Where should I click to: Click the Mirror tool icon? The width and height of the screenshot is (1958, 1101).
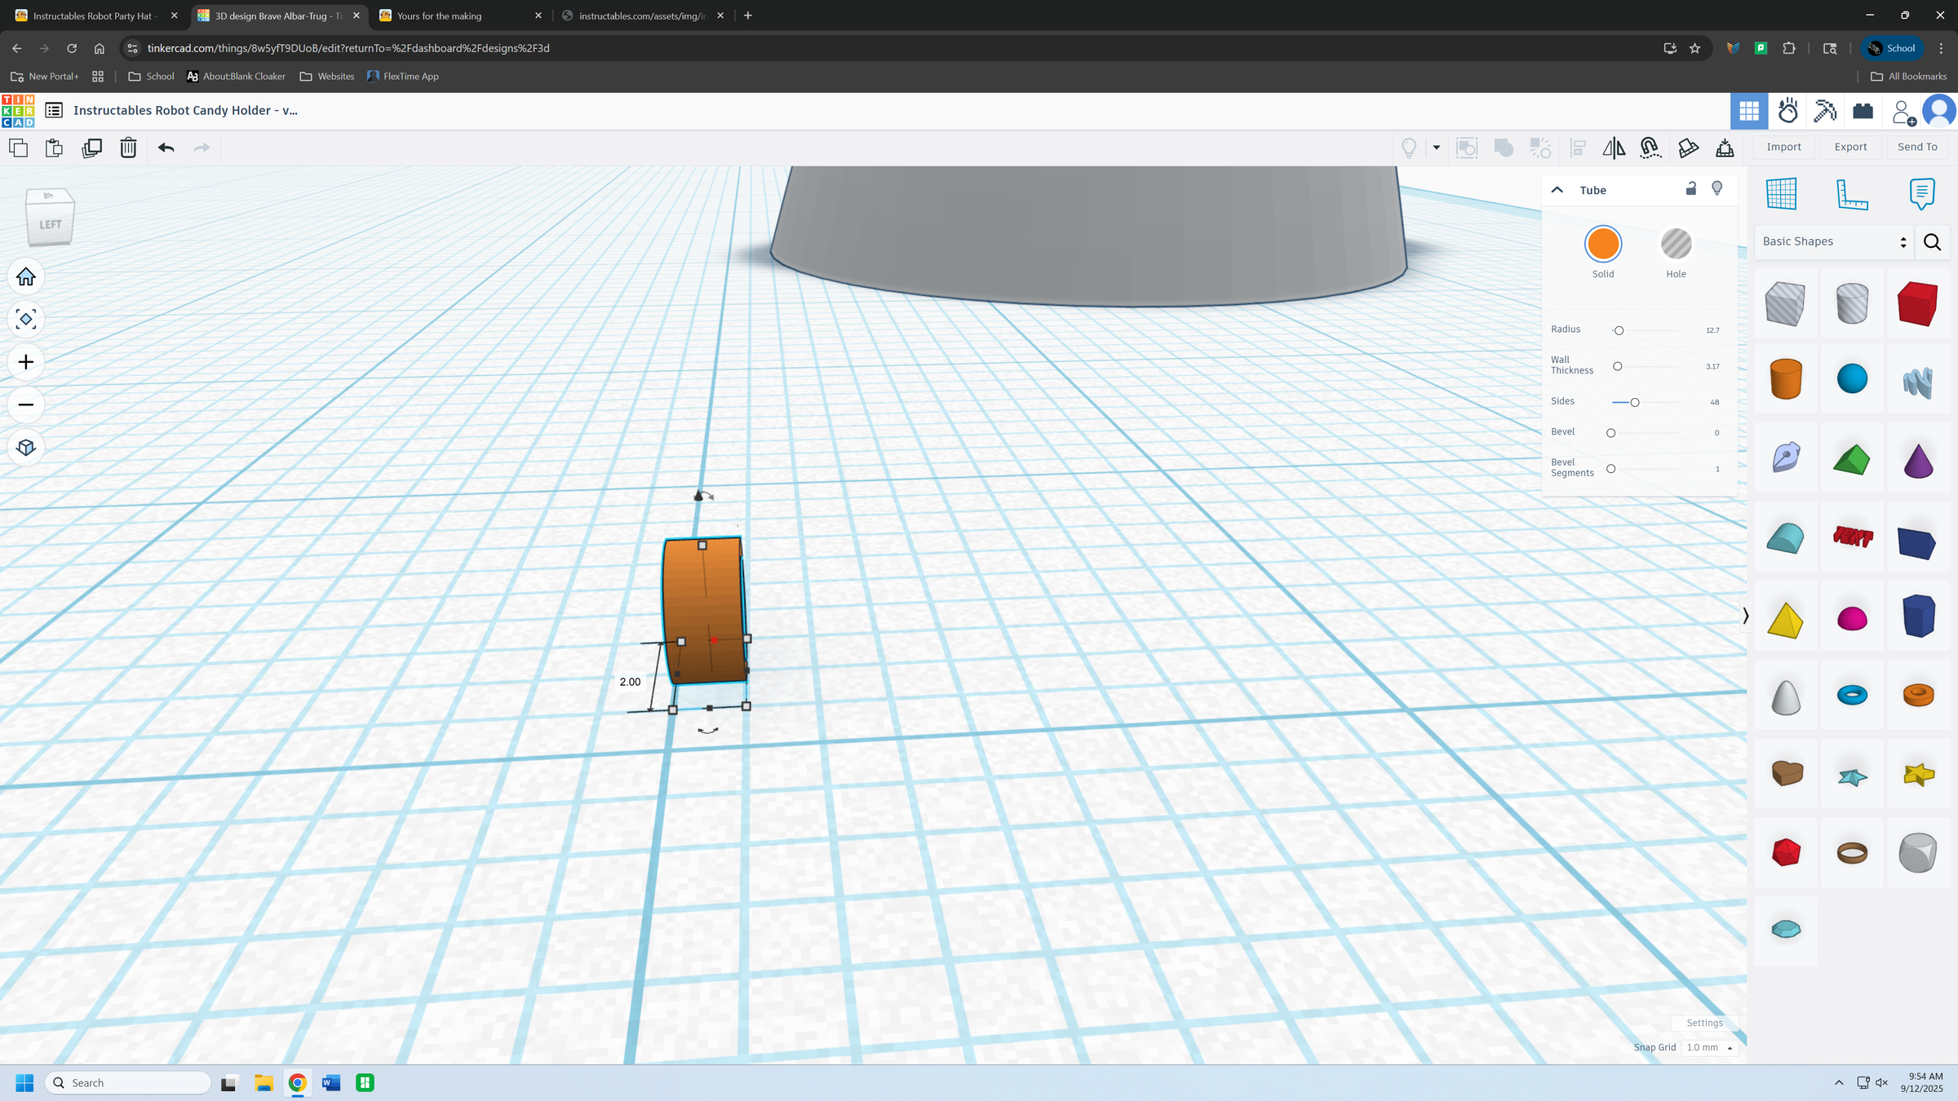[1614, 148]
